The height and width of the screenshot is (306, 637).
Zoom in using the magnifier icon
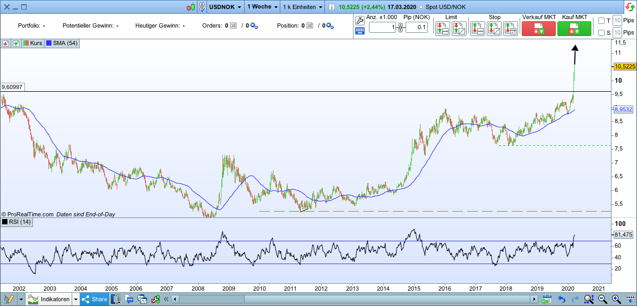pos(616,299)
